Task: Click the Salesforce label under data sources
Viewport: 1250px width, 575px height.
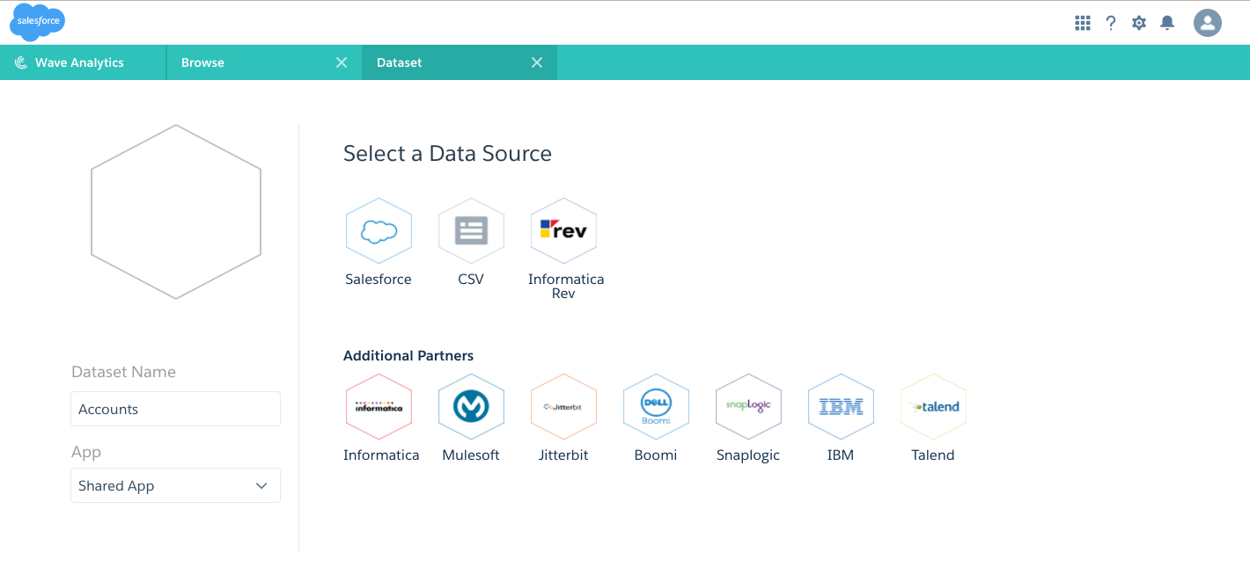Action: pos(379,279)
